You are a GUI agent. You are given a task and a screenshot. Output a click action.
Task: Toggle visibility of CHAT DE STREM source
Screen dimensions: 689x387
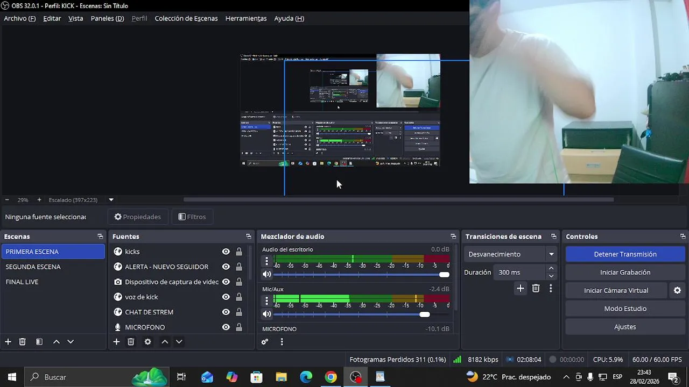[x=226, y=312]
